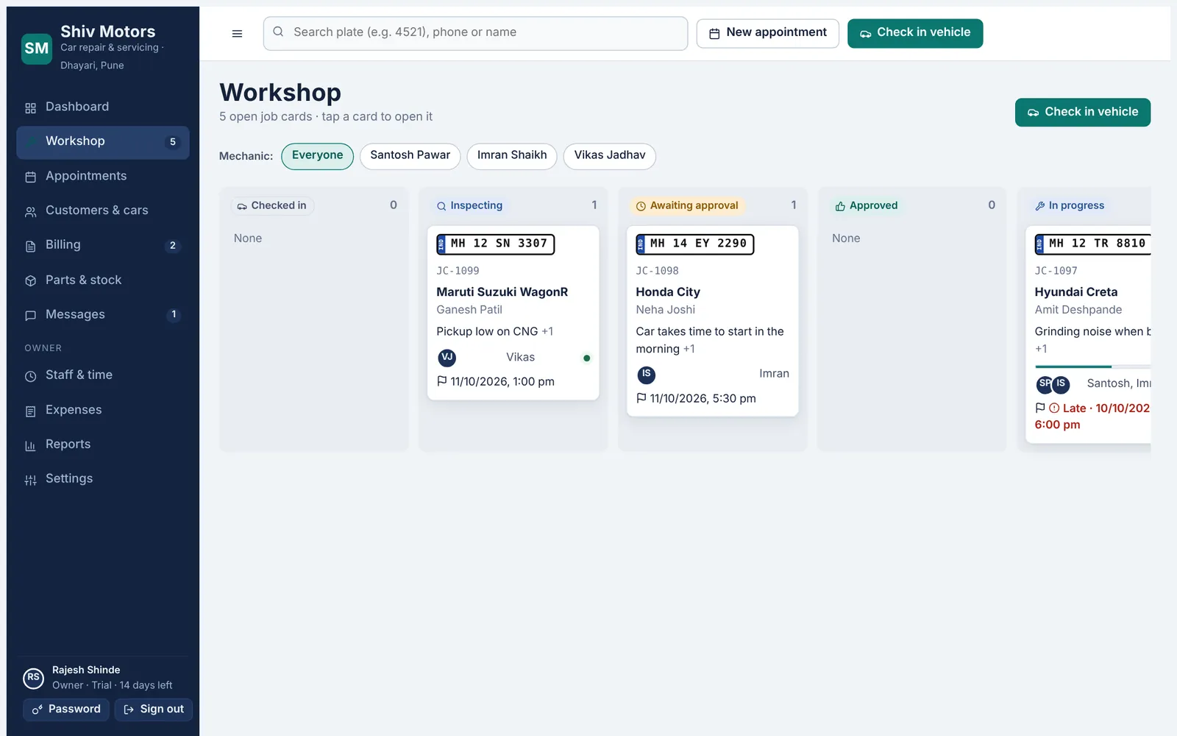Screen dimensions: 1177x736
Task: Open Billing section
Action: point(103,245)
